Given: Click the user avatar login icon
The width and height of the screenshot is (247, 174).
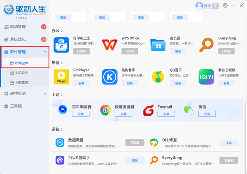Looking at the screenshot, I should click(x=199, y=6).
